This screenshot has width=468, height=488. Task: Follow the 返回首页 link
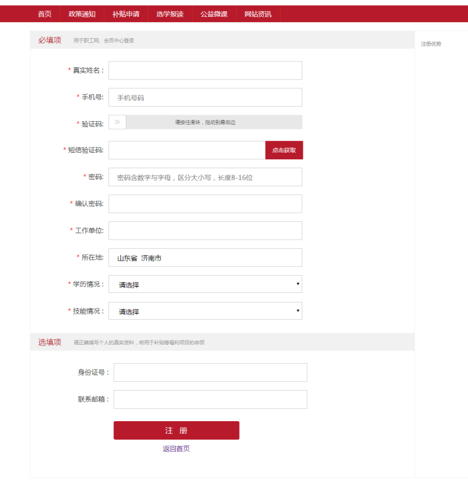point(176,449)
